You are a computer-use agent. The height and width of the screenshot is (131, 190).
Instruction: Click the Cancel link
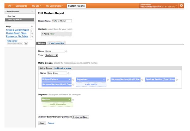point(51,123)
